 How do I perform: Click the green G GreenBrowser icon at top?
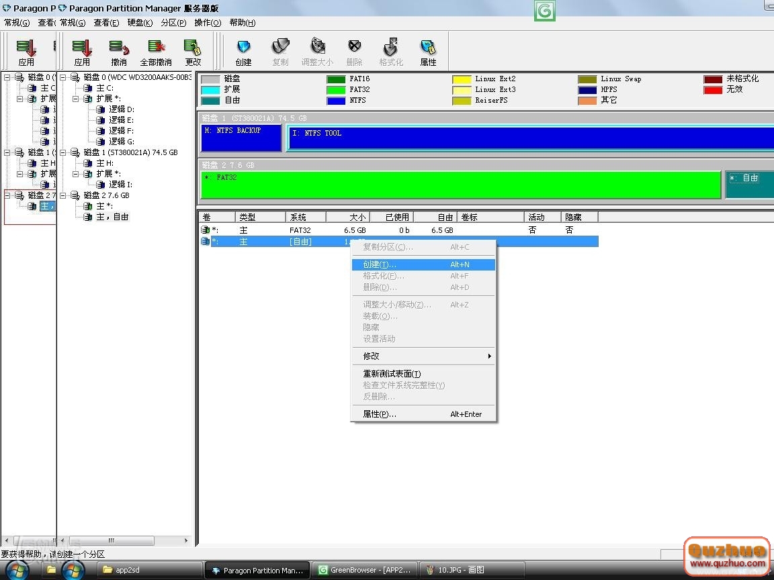click(x=545, y=11)
